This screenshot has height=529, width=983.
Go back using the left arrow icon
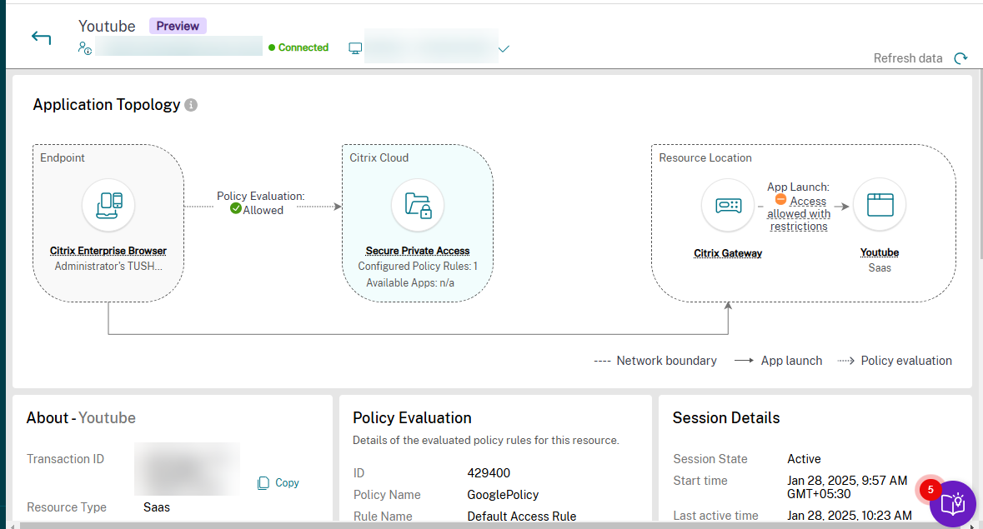42,38
